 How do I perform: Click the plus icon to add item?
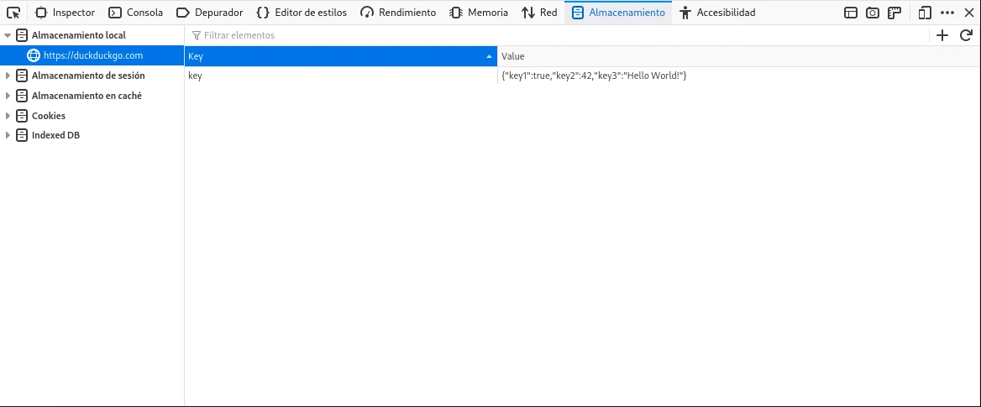[x=942, y=35]
